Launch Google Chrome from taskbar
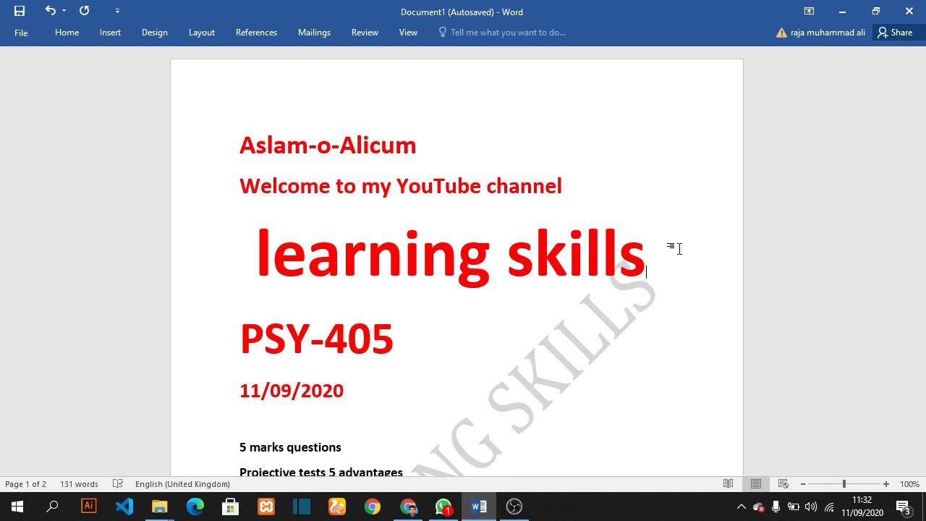The width and height of the screenshot is (926, 521). 373,507
